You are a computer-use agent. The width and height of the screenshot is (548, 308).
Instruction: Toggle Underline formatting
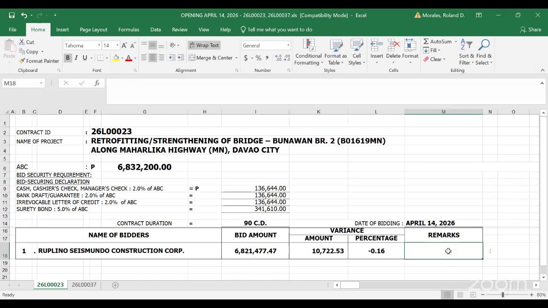click(85, 58)
